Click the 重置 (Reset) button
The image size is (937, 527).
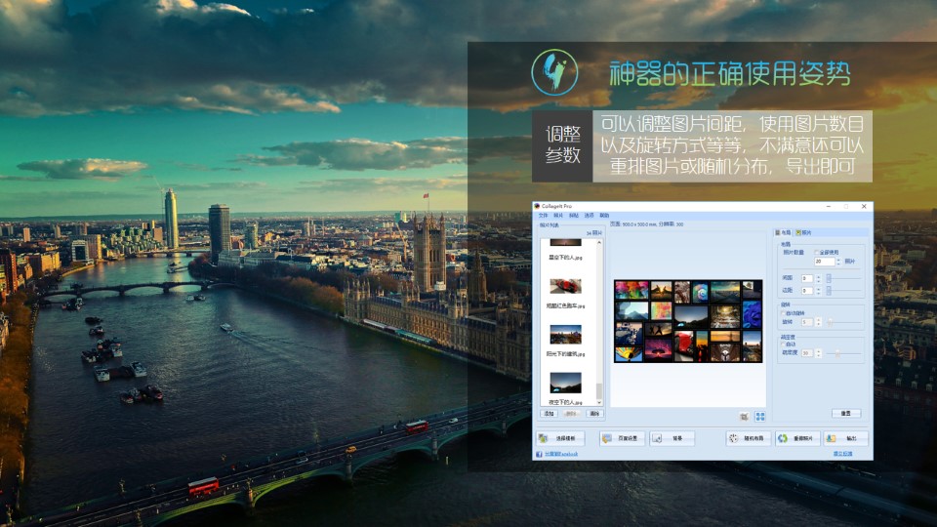click(845, 413)
